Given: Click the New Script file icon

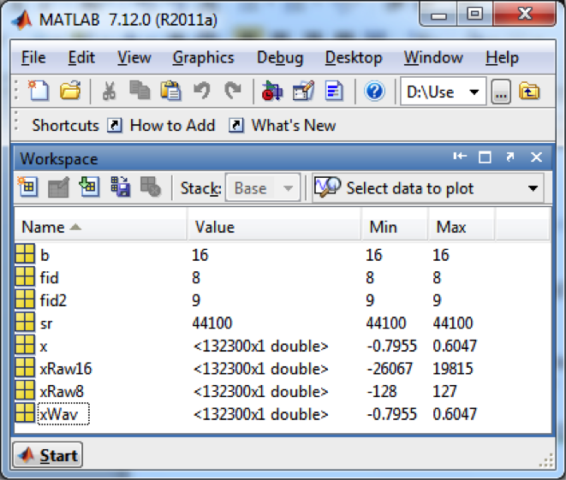Looking at the screenshot, I should [x=39, y=91].
